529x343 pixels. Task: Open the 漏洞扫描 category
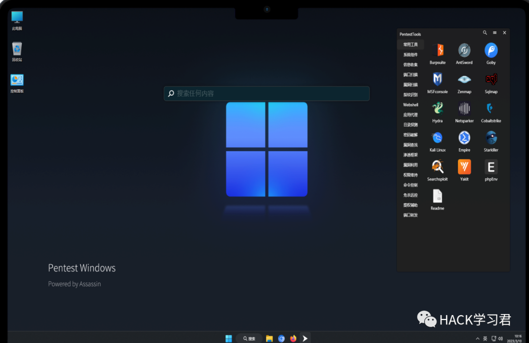tap(410, 85)
